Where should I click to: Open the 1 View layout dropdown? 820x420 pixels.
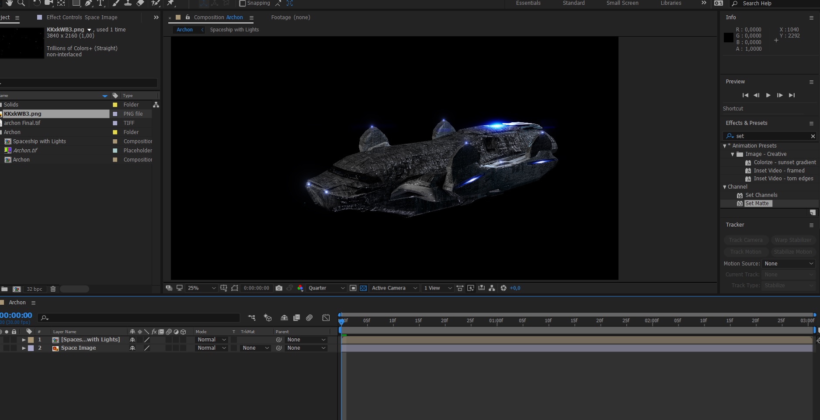pyautogui.click(x=438, y=288)
